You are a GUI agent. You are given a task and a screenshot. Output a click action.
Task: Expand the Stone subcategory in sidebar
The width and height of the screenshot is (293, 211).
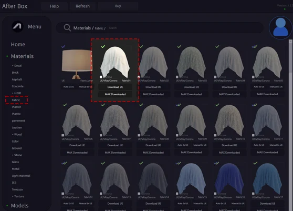point(17,155)
